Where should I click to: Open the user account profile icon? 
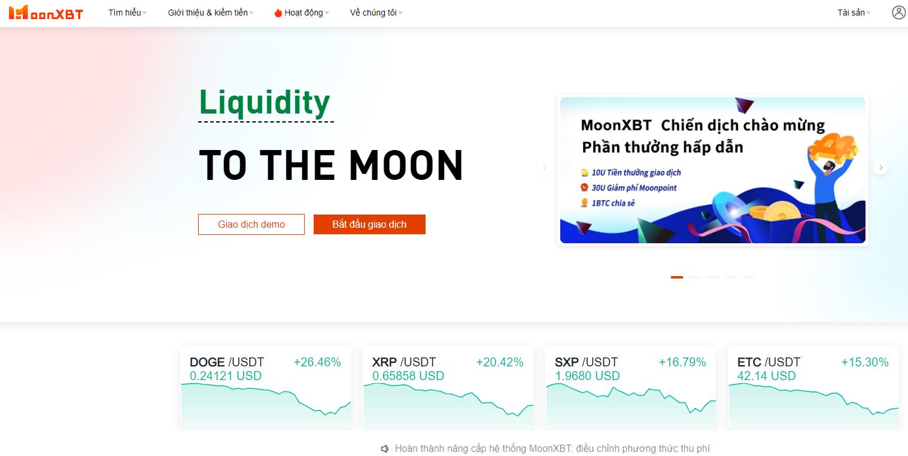pos(898,13)
